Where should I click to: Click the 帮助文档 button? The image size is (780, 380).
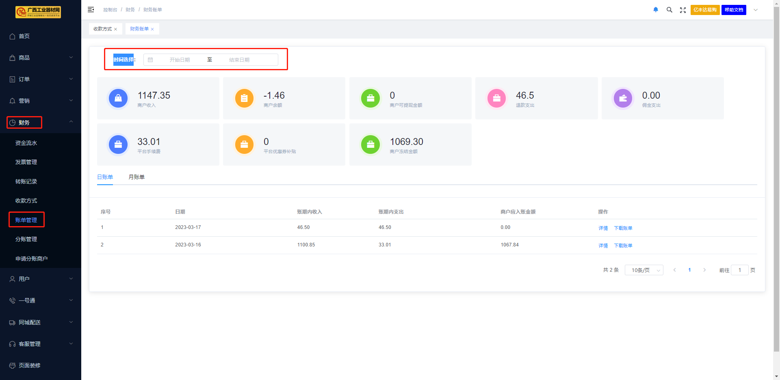[734, 10]
